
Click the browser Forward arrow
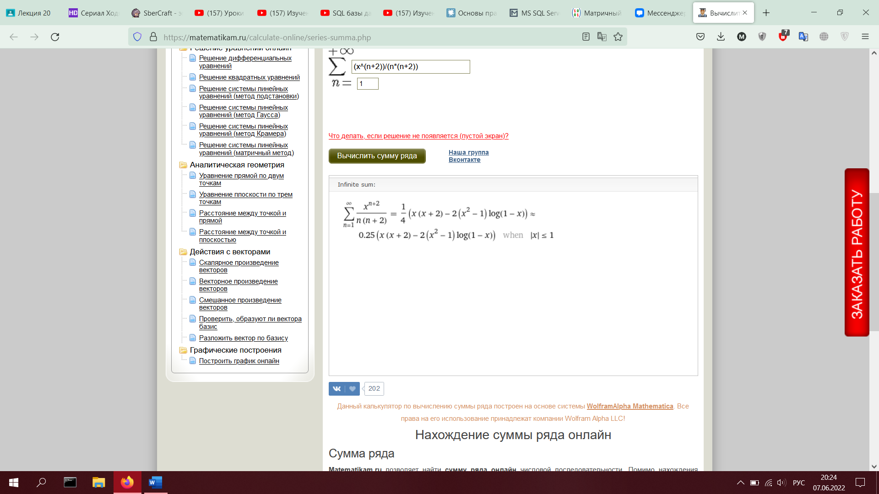(x=34, y=37)
